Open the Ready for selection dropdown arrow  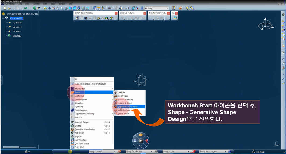[151, 152]
